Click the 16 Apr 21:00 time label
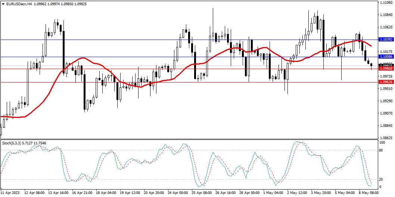Image resolution: width=395 pixels, height=197 pixels. (82, 193)
